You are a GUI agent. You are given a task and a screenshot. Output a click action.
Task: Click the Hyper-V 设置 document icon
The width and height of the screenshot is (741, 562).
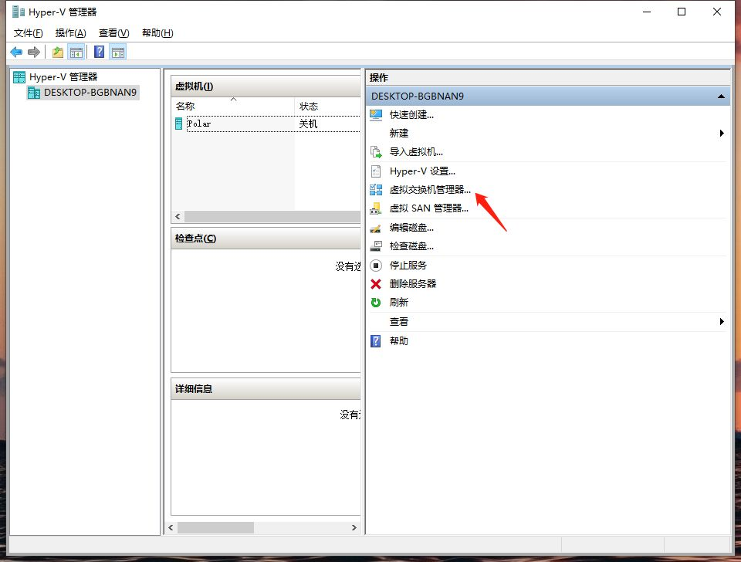tap(376, 171)
